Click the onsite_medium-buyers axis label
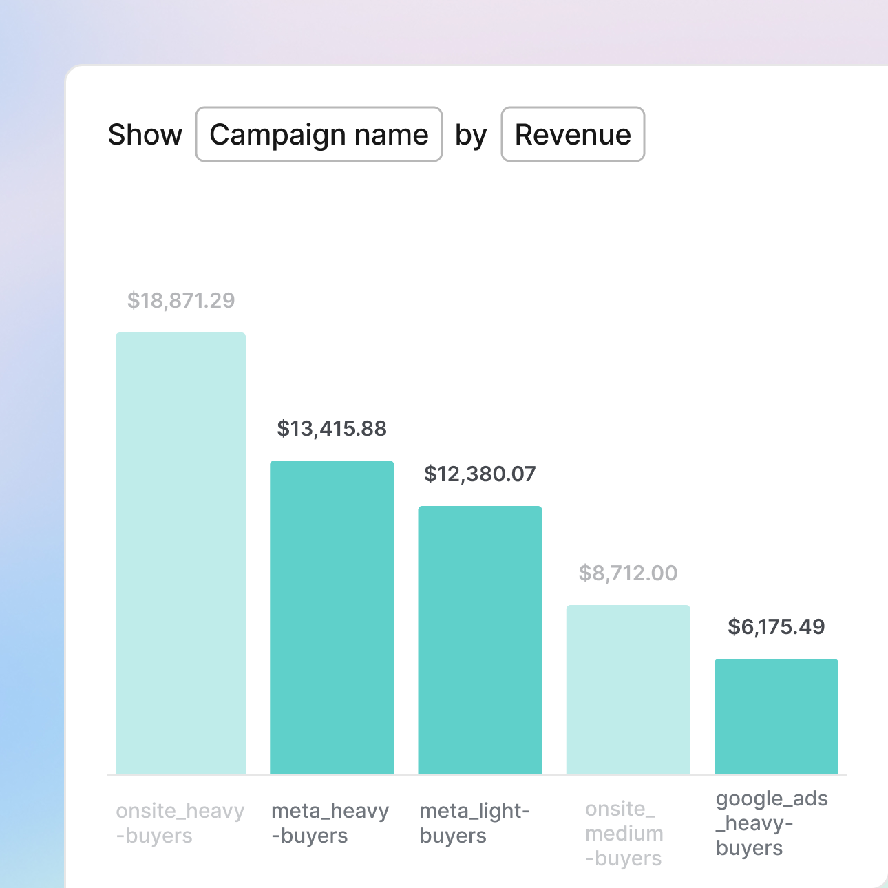This screenshot has height=888, width=888. click(624, 834)
